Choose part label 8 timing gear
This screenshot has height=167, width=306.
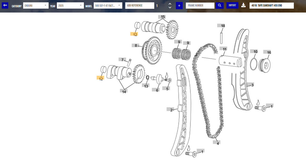[x=136, y=46]
